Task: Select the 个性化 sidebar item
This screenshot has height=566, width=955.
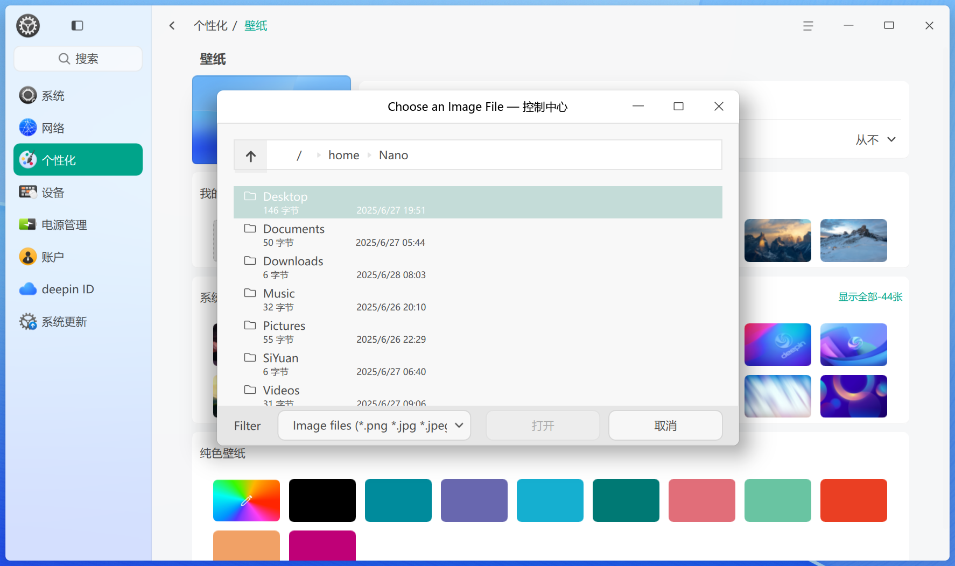Action: [78, 160]
